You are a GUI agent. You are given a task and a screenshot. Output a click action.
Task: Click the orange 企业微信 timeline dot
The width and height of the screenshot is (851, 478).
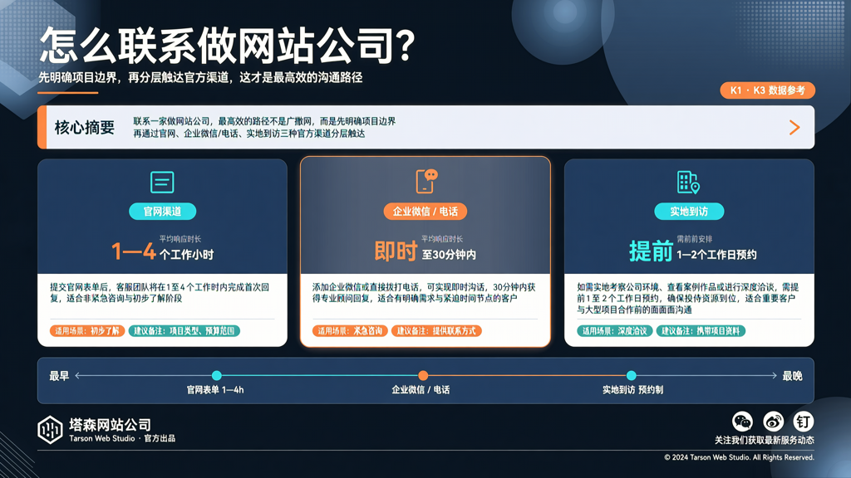[423, 375]
